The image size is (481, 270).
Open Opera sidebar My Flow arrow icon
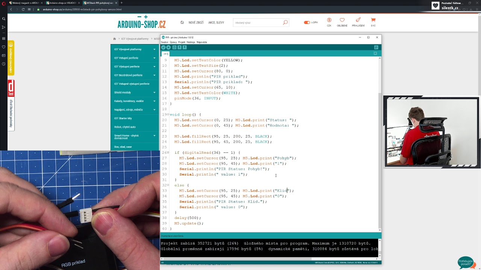point(4,27)
